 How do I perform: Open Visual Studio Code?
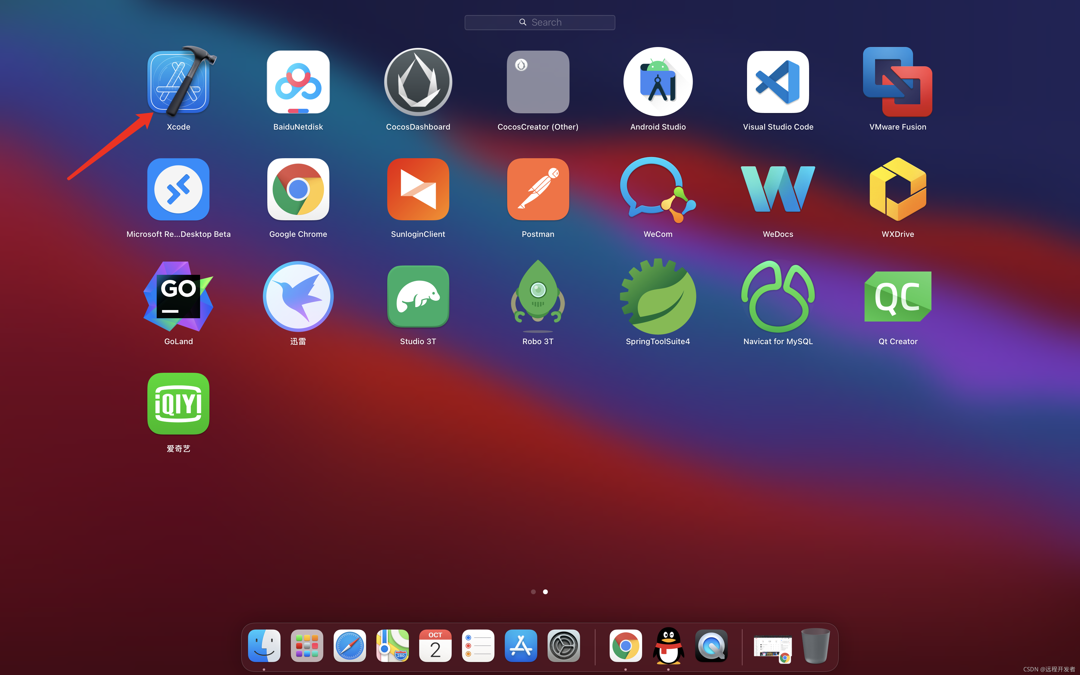click(778, 82)
